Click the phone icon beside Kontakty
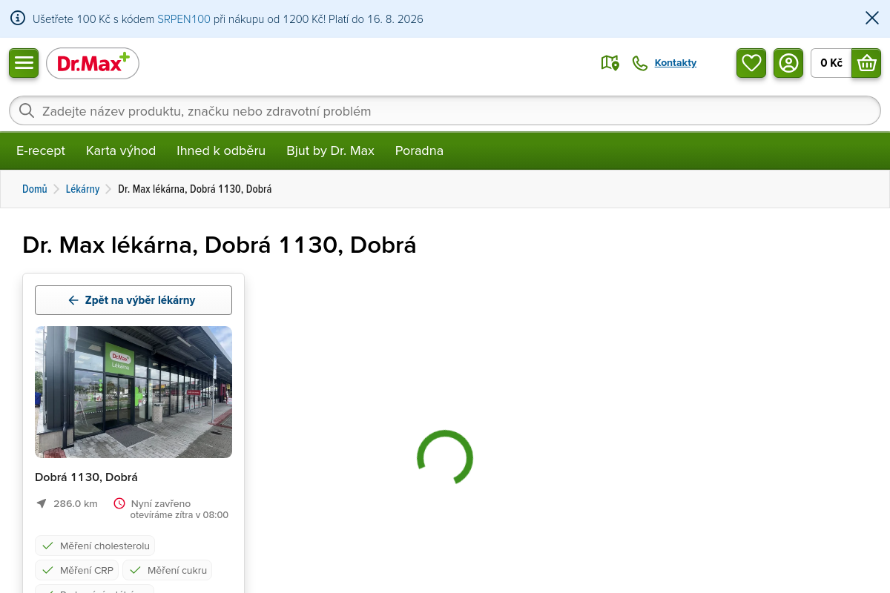 coord(640,63)
